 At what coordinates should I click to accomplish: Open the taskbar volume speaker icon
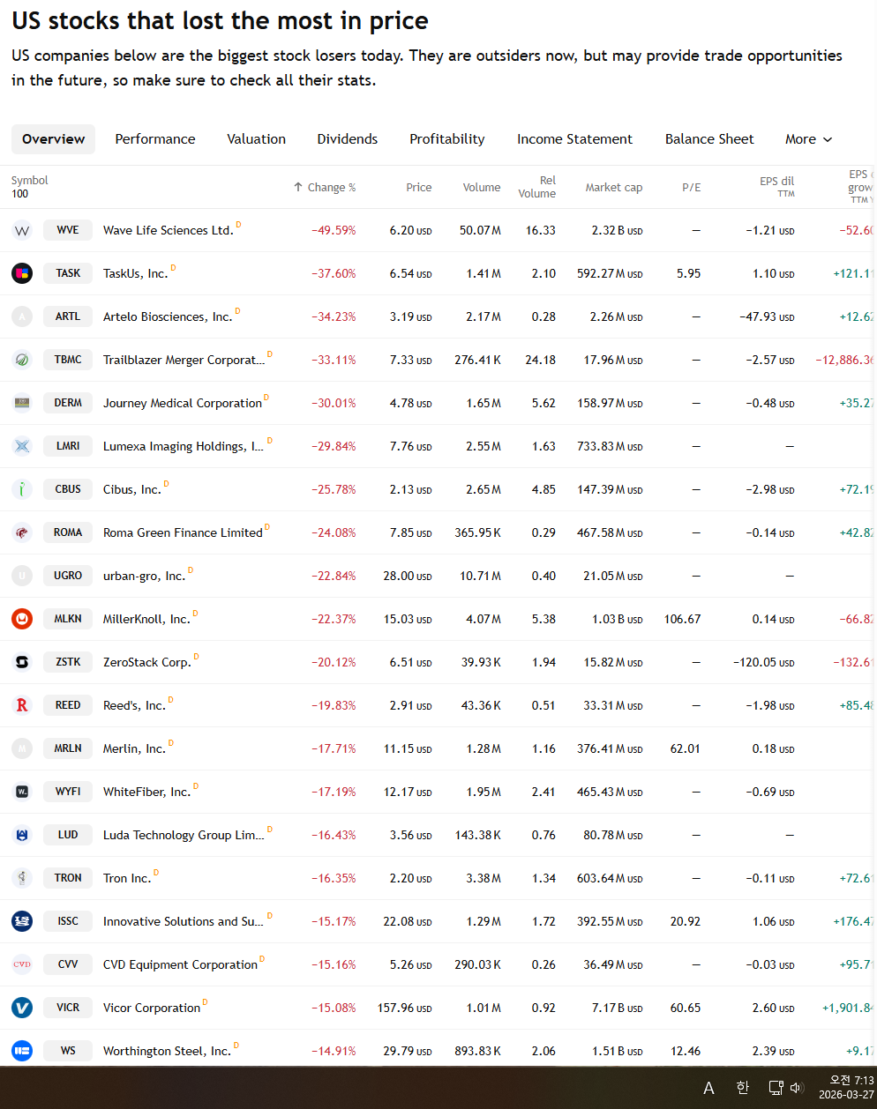[x=796, y=1088]
